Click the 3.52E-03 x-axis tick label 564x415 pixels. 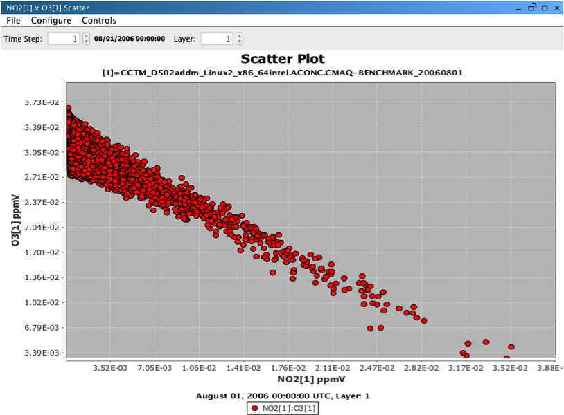click(110, 368)
